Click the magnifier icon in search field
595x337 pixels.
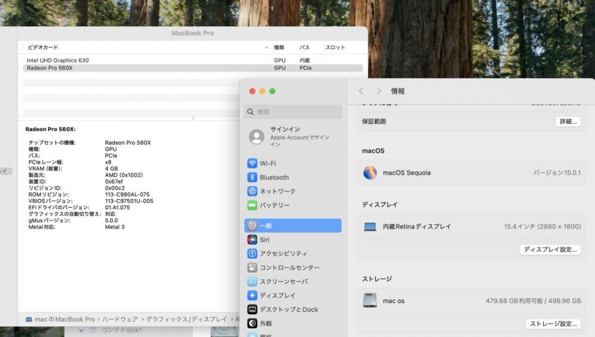tap(250, 112)
